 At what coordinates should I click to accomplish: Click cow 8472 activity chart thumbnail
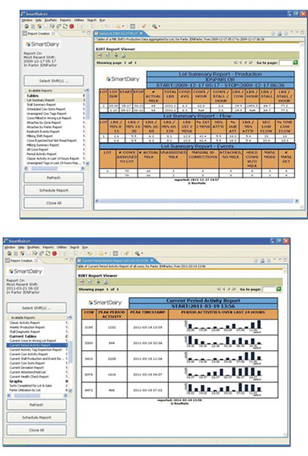click(223, 389)
